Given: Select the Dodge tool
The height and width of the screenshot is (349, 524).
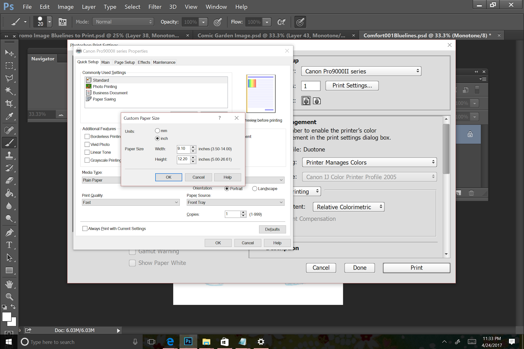Looking at the screenshot, I should pos(9,218).
